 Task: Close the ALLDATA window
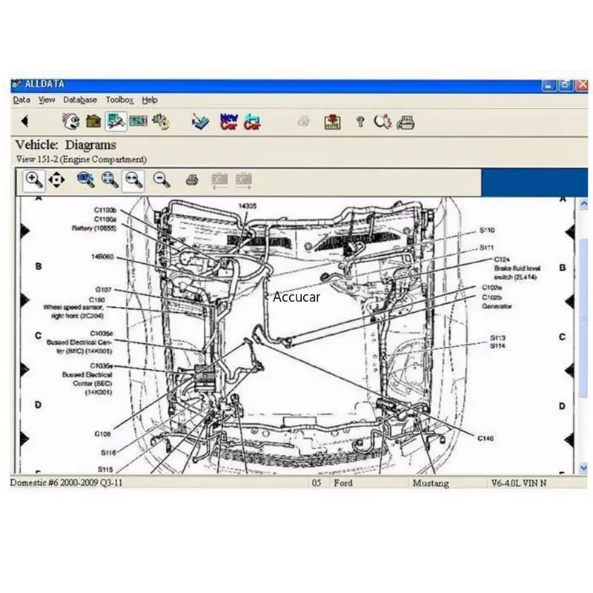(x=582, y=85)
